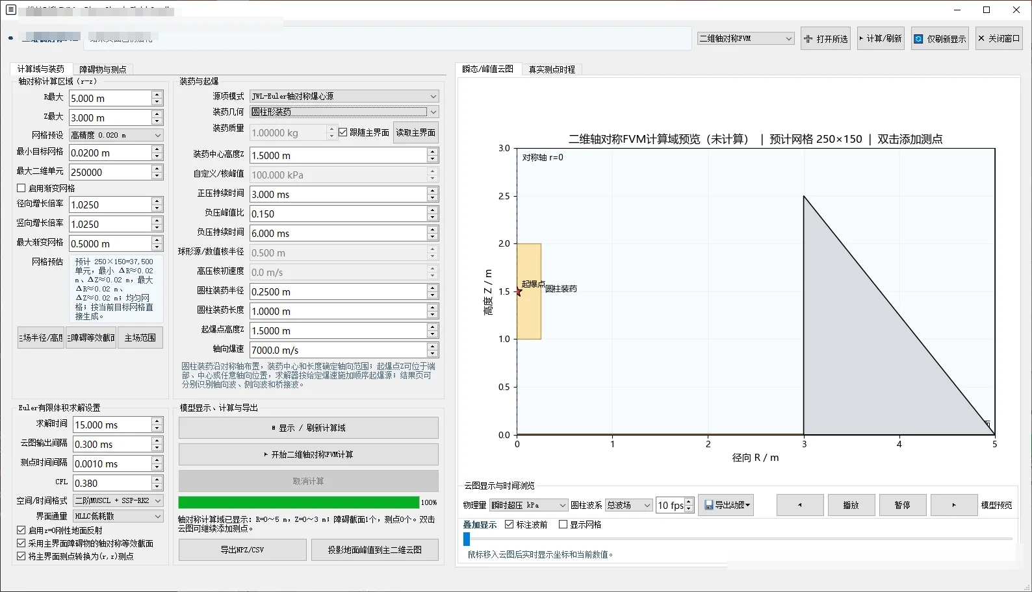Click the green calculation progress bar
The height and width of the screenshot is (592, 1032).
point(299,502)
